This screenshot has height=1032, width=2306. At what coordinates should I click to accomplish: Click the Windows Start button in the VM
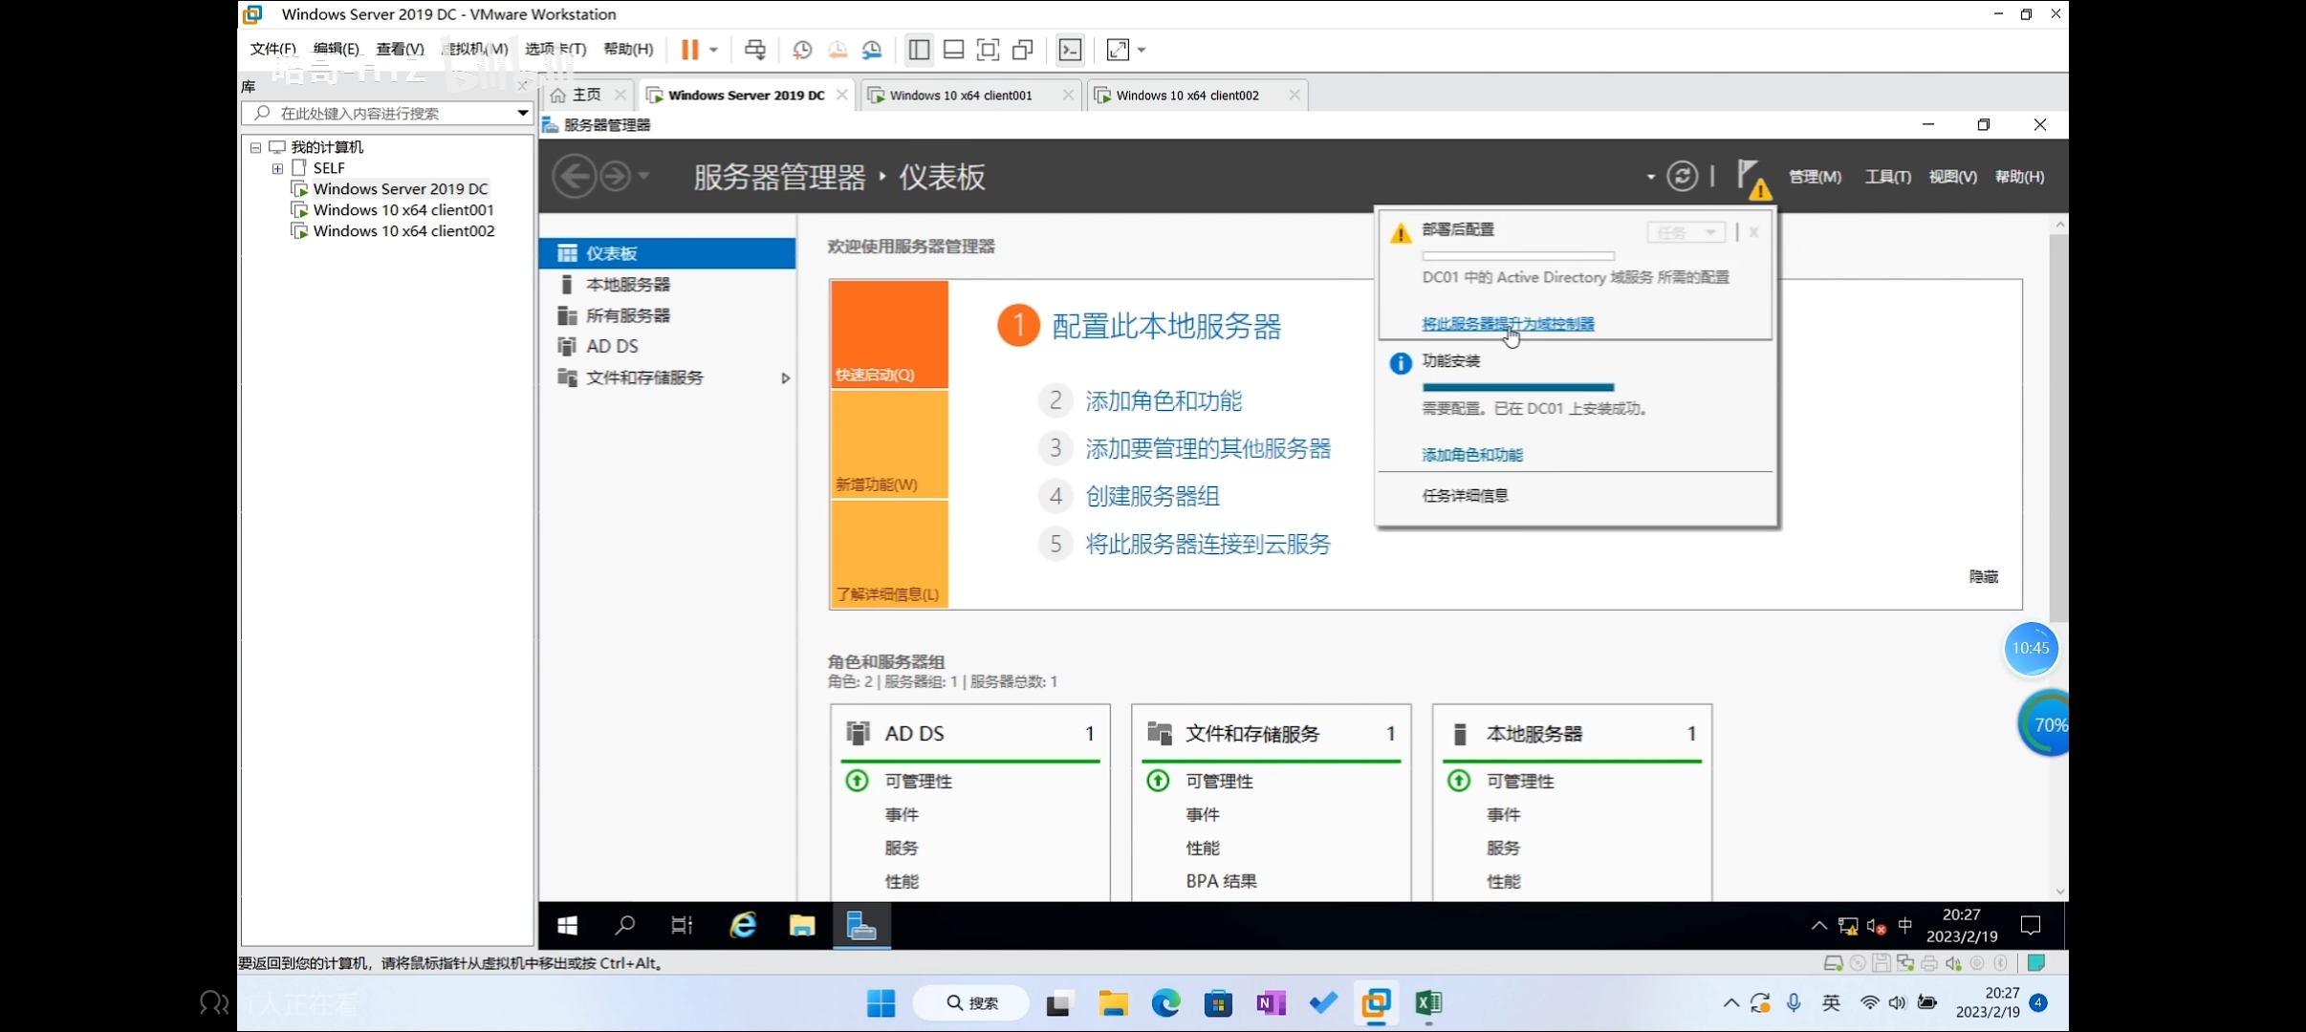567,925
